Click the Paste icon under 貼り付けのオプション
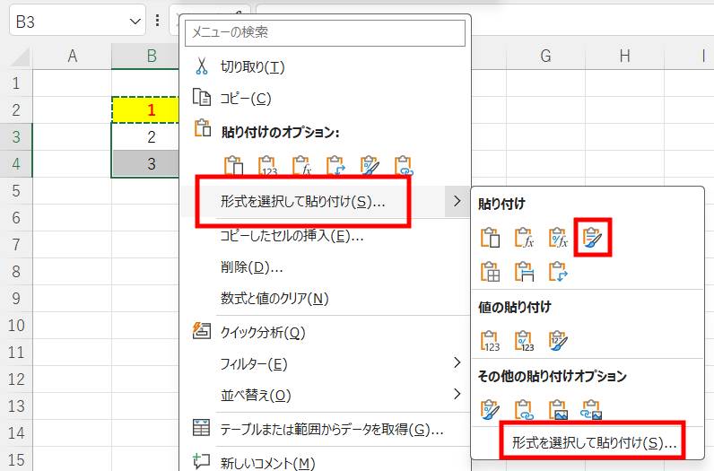The height and width of the screenshot is (471, 714). 233,165
